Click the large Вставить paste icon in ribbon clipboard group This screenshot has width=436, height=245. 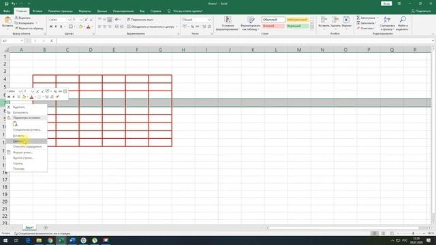tap(7, 20)
